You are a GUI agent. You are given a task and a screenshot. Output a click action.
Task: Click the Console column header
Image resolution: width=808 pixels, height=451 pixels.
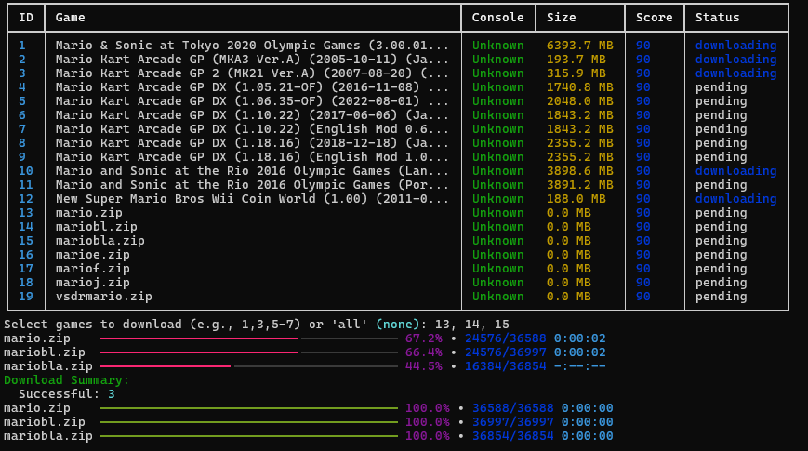497,18
